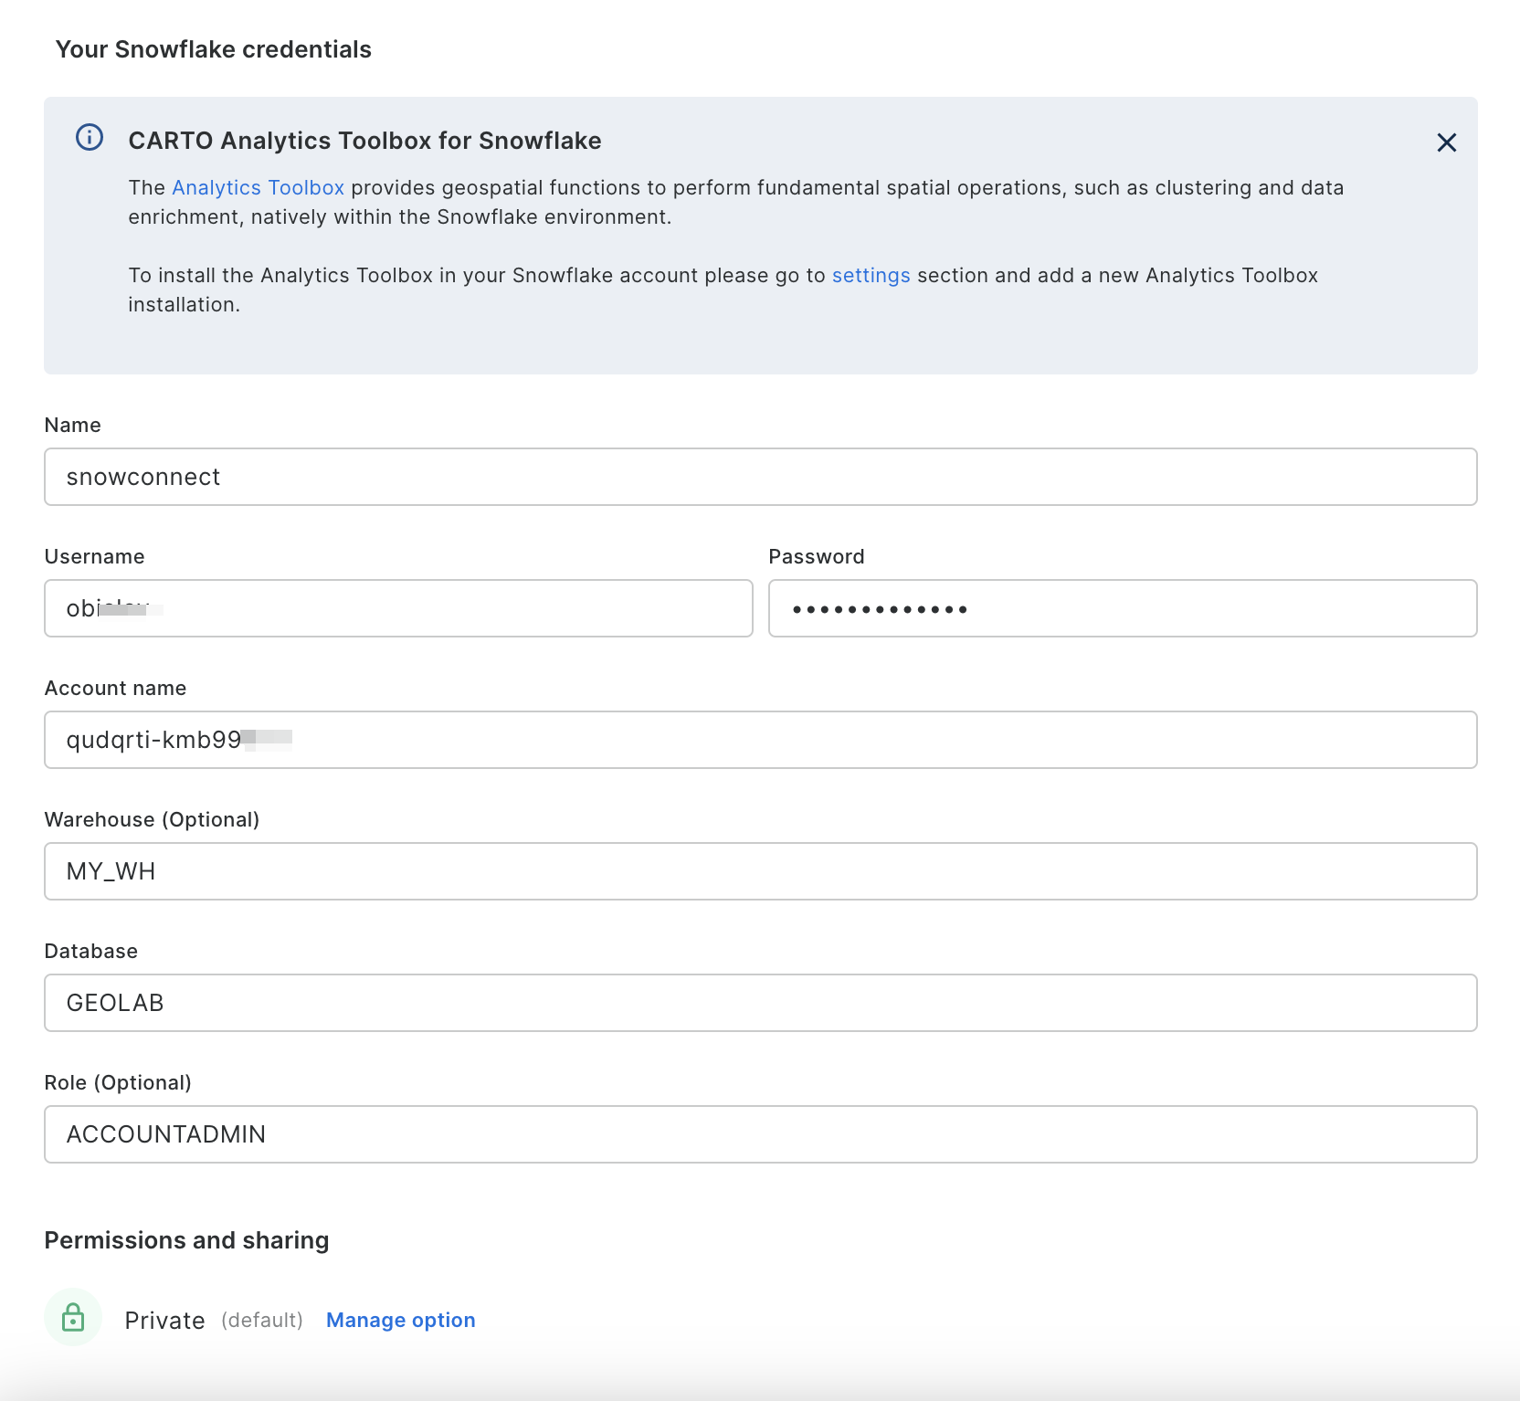Click the Role field showing ACCOUNTADMIN

(760, 1134)
